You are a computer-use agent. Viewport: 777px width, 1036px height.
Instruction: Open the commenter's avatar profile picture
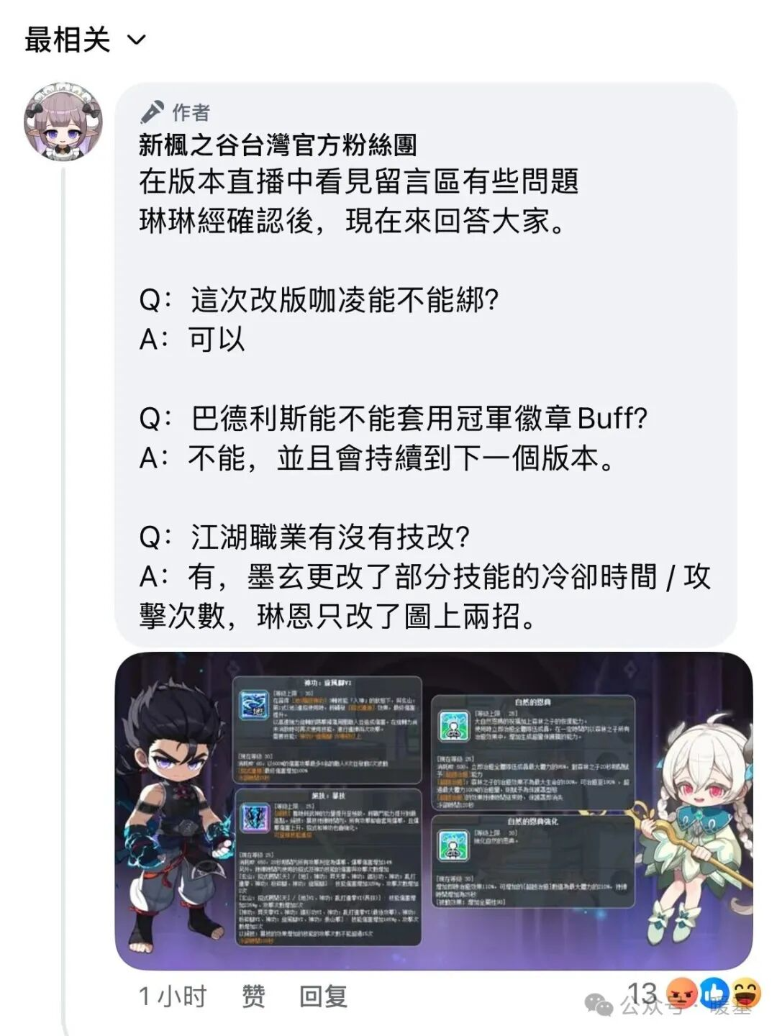coord(63,121)
